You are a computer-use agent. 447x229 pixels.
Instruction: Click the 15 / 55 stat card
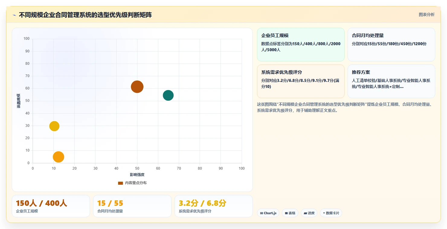[x=132, y=206]
